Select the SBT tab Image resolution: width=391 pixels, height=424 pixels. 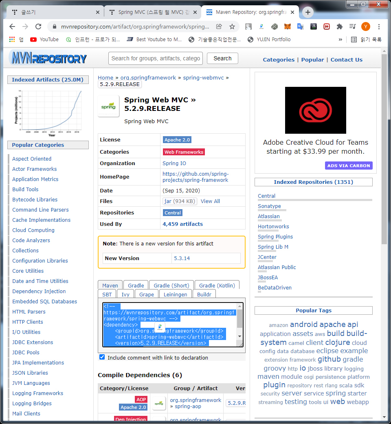coord(107,294)
